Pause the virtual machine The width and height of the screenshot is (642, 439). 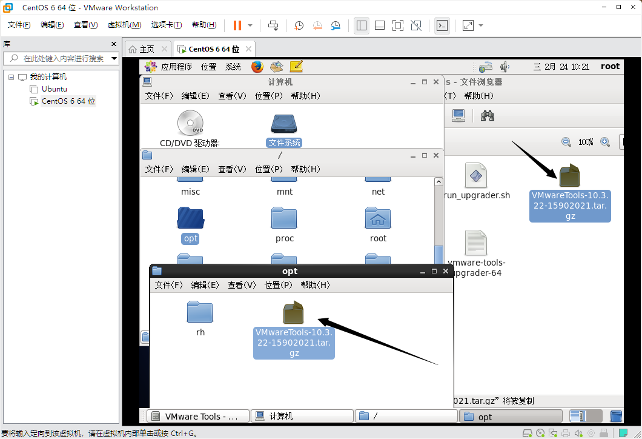[x=237, y=25]
